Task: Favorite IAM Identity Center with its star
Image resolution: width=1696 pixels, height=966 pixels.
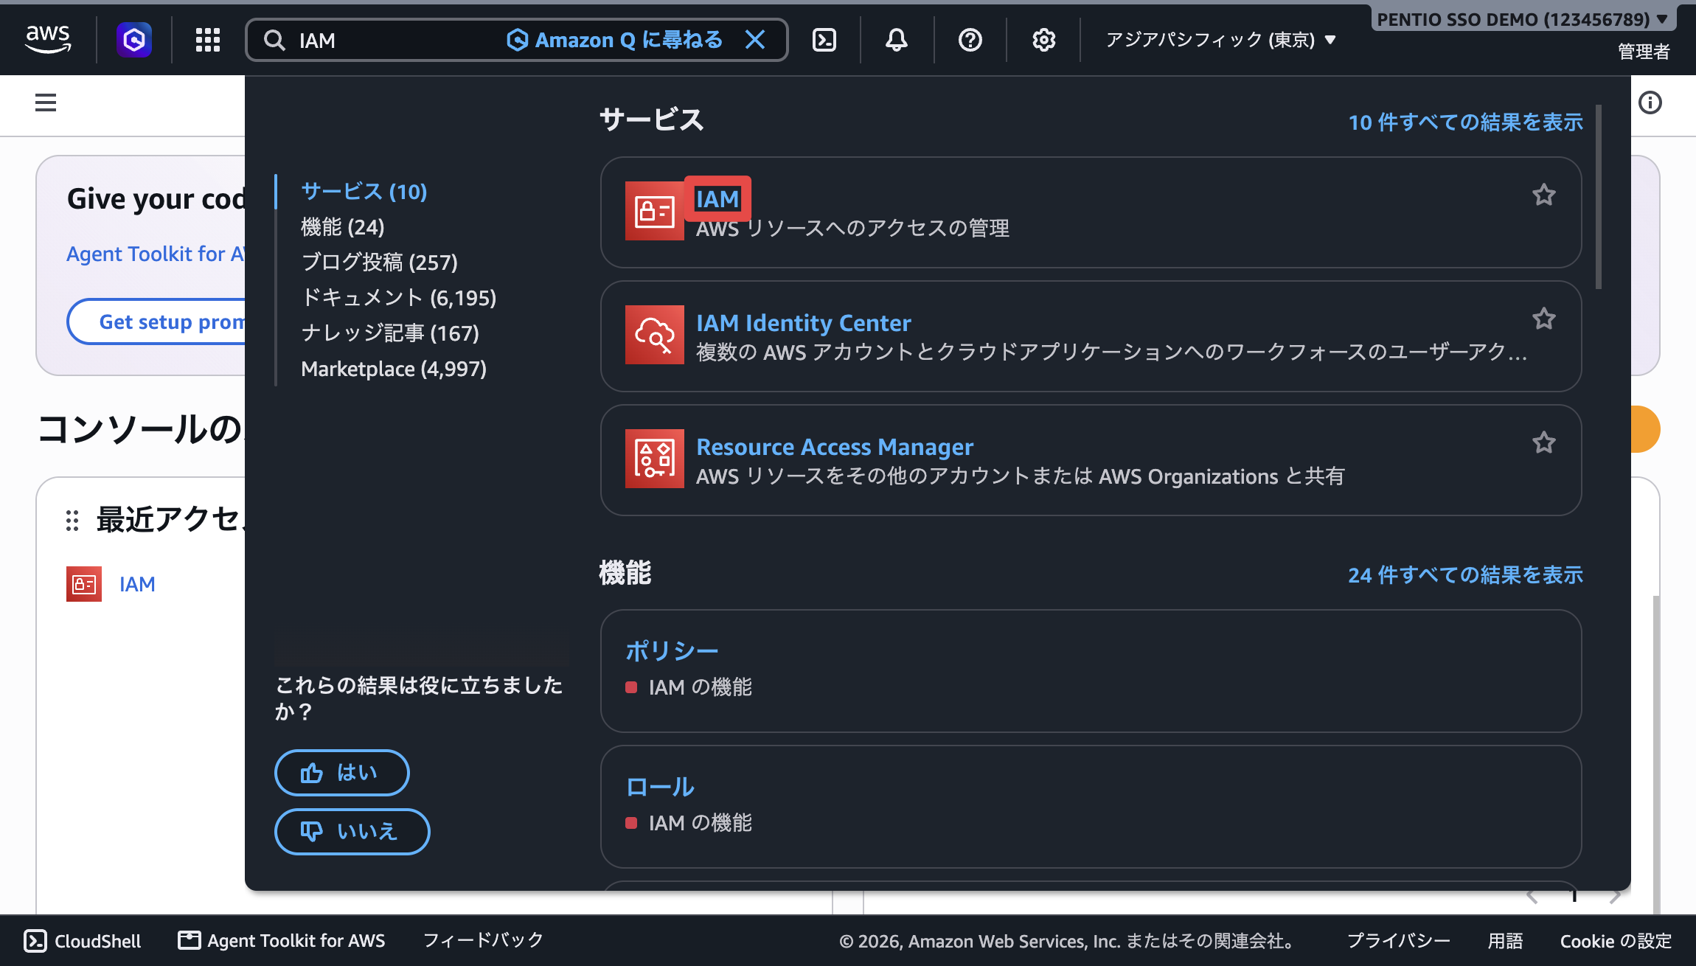Action: [1544, 319]
